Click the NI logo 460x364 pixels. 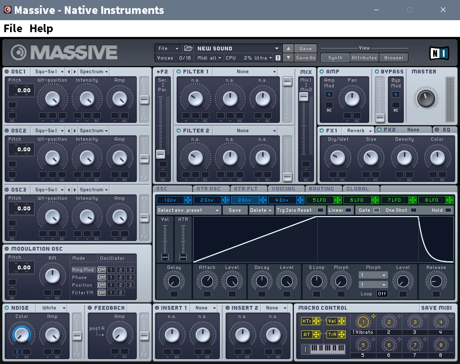[x=439, y=53]
